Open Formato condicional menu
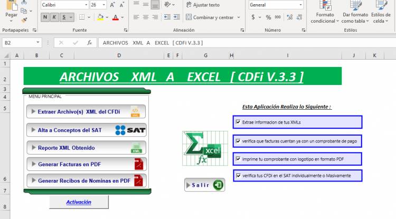The width and height of the screenshot is (396, 219). coord(325,12)
